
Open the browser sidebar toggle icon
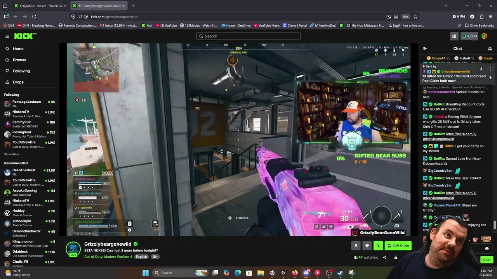point(6,17)
